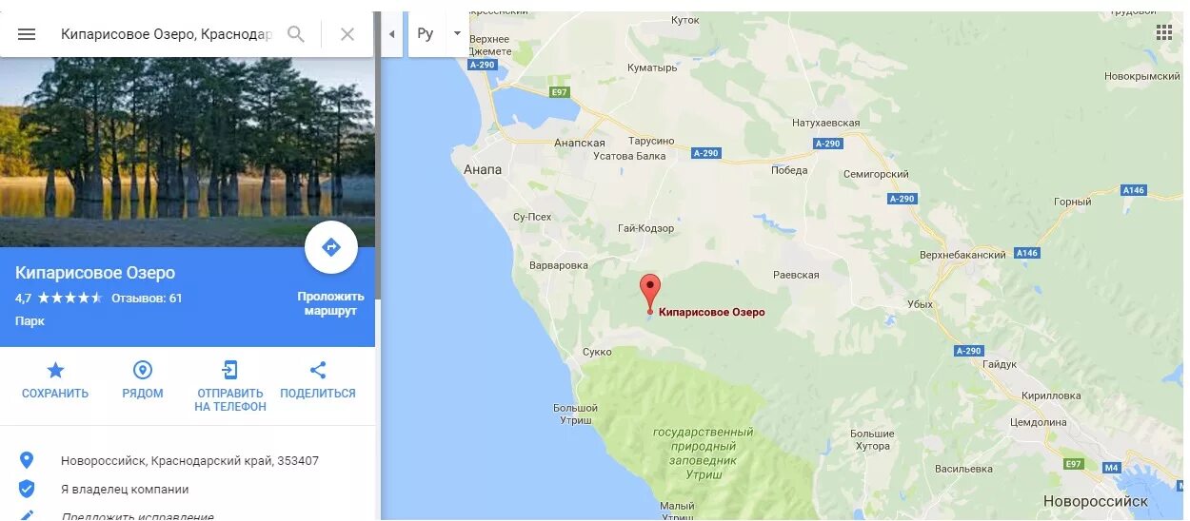Image resolution: width=1190 pixels, height=521 pixels.
Task: Share place with Поделиться icon
Action: [x=318, y=380]
